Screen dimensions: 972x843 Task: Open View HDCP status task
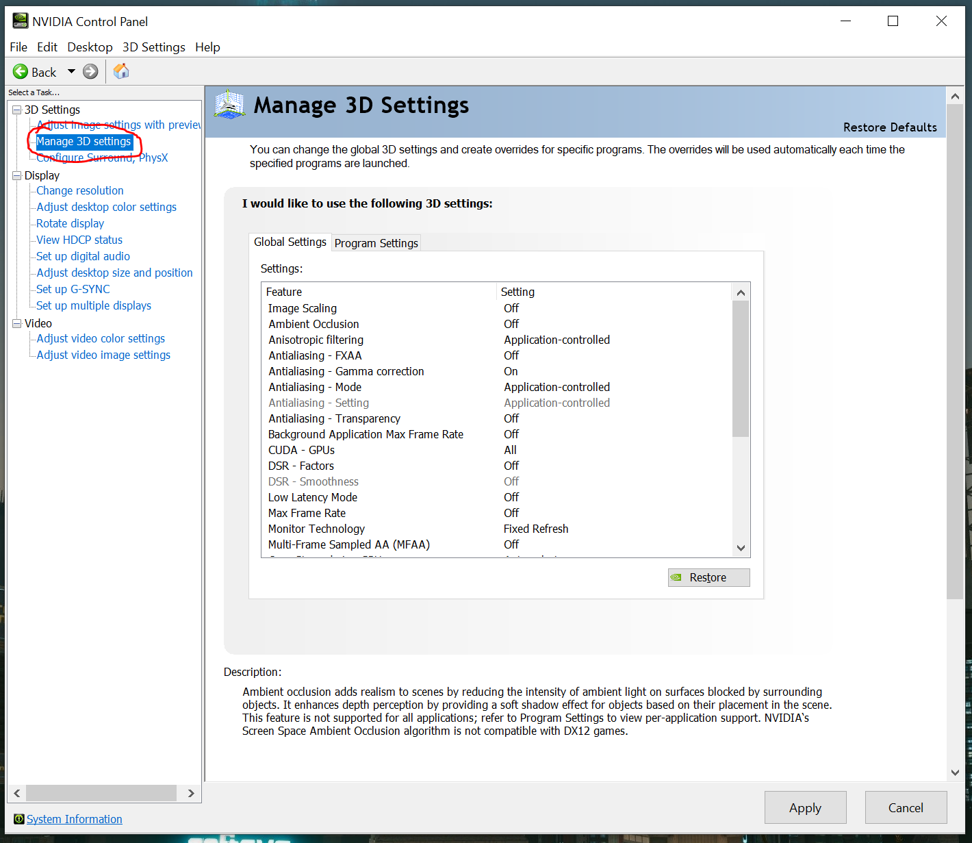click(x=79, y=240)
